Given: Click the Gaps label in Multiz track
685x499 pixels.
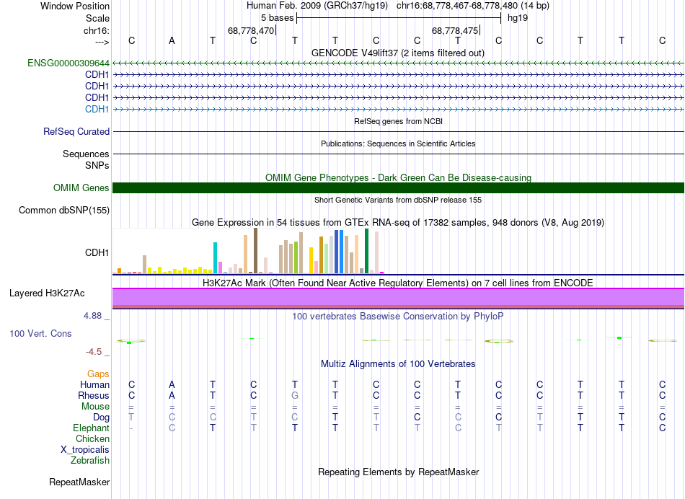Looking at the screenshot, I should click(98, 374).
